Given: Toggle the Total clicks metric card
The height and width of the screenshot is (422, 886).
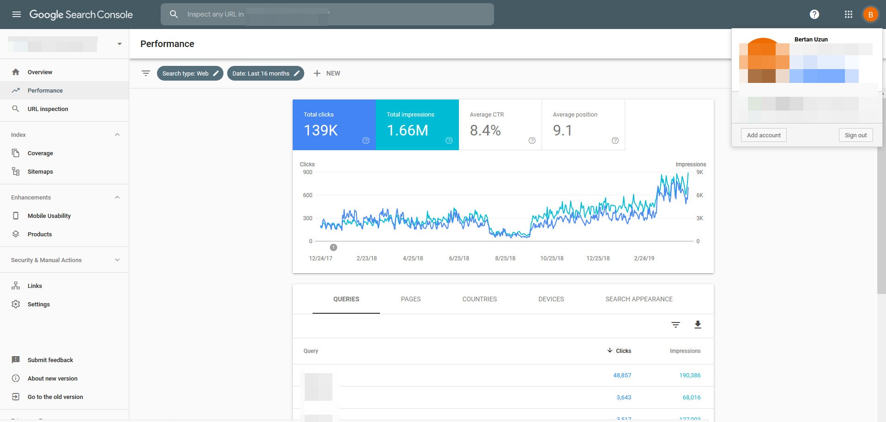Looking at the screenshot, I should coord(334,125).
